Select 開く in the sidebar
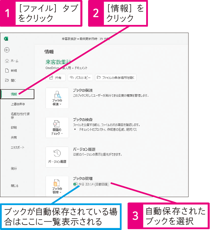The width and height of the screenshot is (224, 230). pos(13,80)
